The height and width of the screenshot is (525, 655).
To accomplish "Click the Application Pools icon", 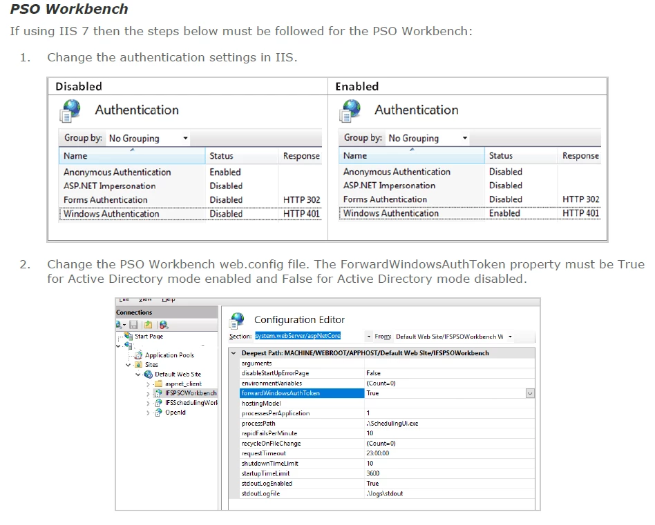I will 138,355.
